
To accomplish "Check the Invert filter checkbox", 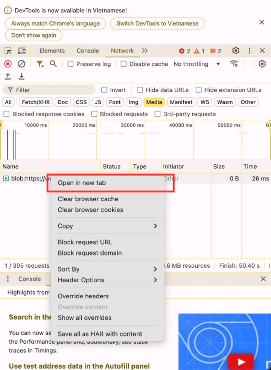I will (104, 90).
